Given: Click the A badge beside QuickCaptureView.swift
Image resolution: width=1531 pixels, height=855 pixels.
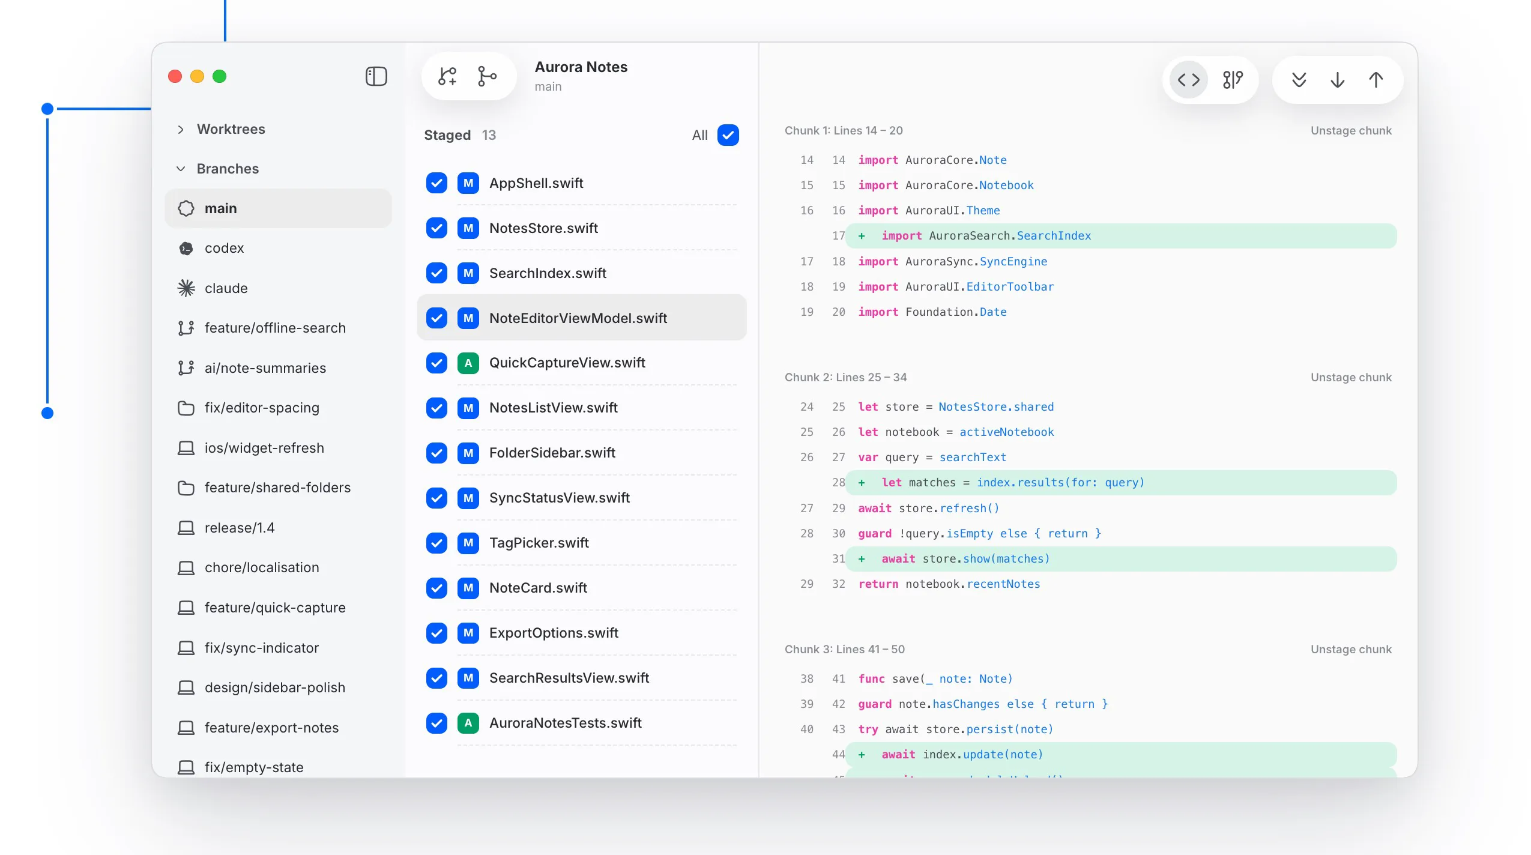Looking at the screenshot, I should (468, 363).
